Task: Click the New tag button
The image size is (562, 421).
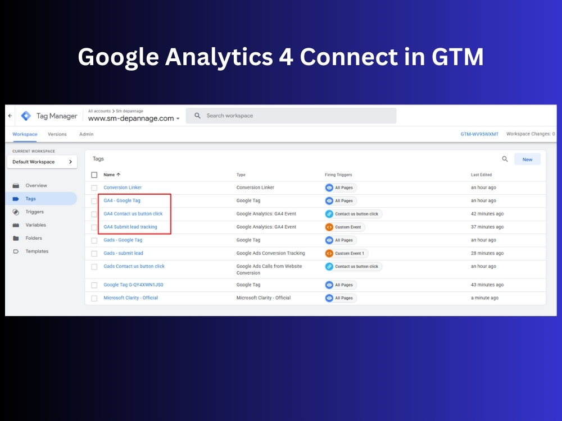Action: tap(527, 159)
